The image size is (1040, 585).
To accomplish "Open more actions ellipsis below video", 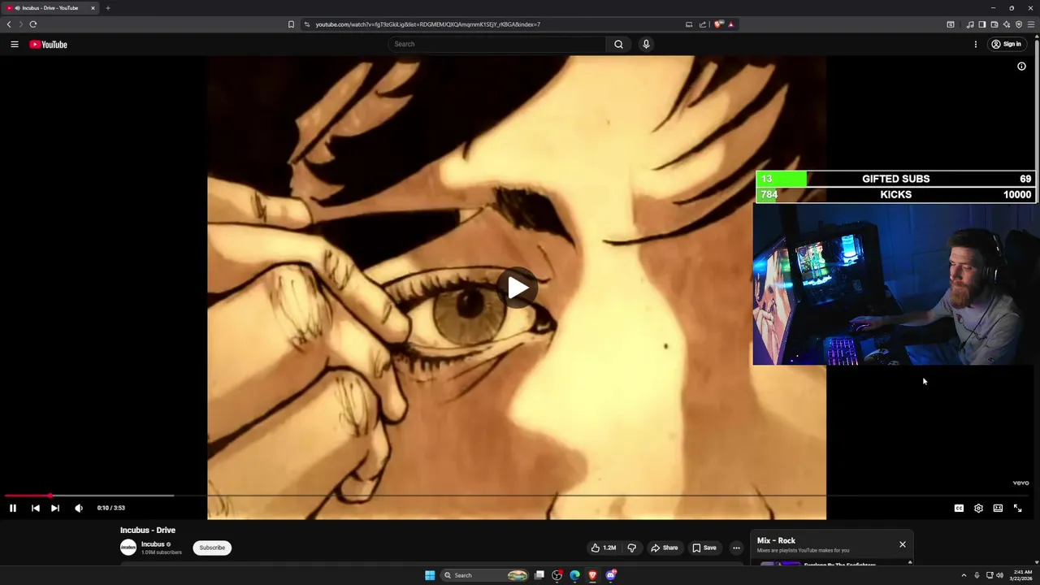I will point(736,548).
